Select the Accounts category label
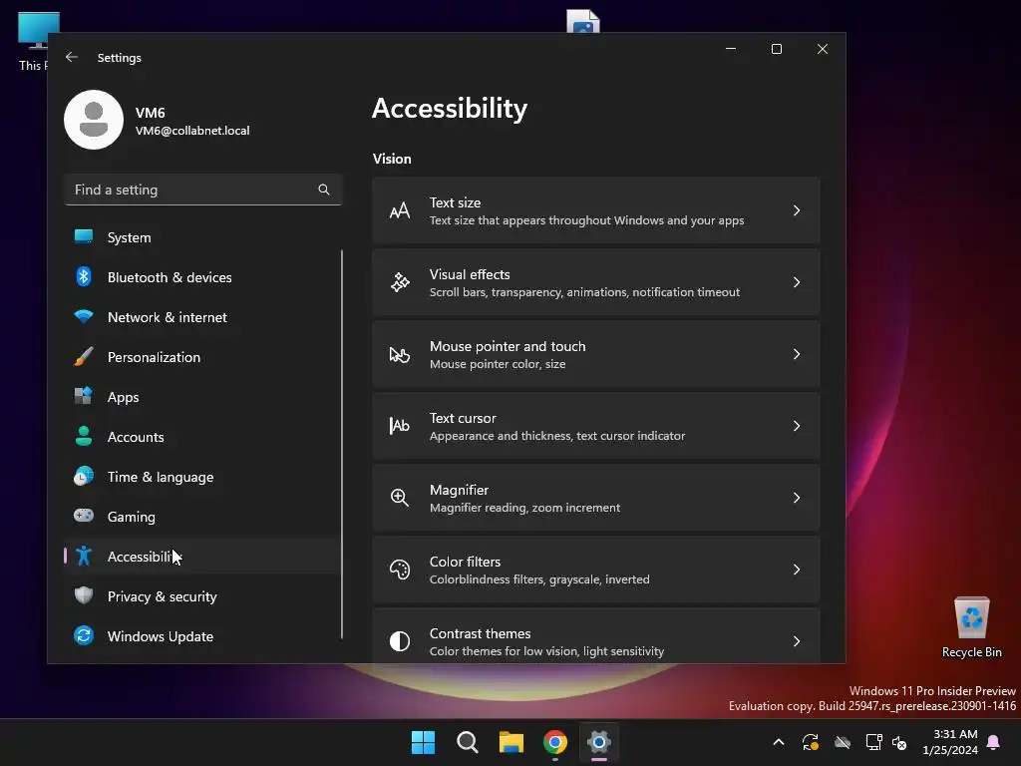Screen dimensions: 1021x766 point(136,437)
